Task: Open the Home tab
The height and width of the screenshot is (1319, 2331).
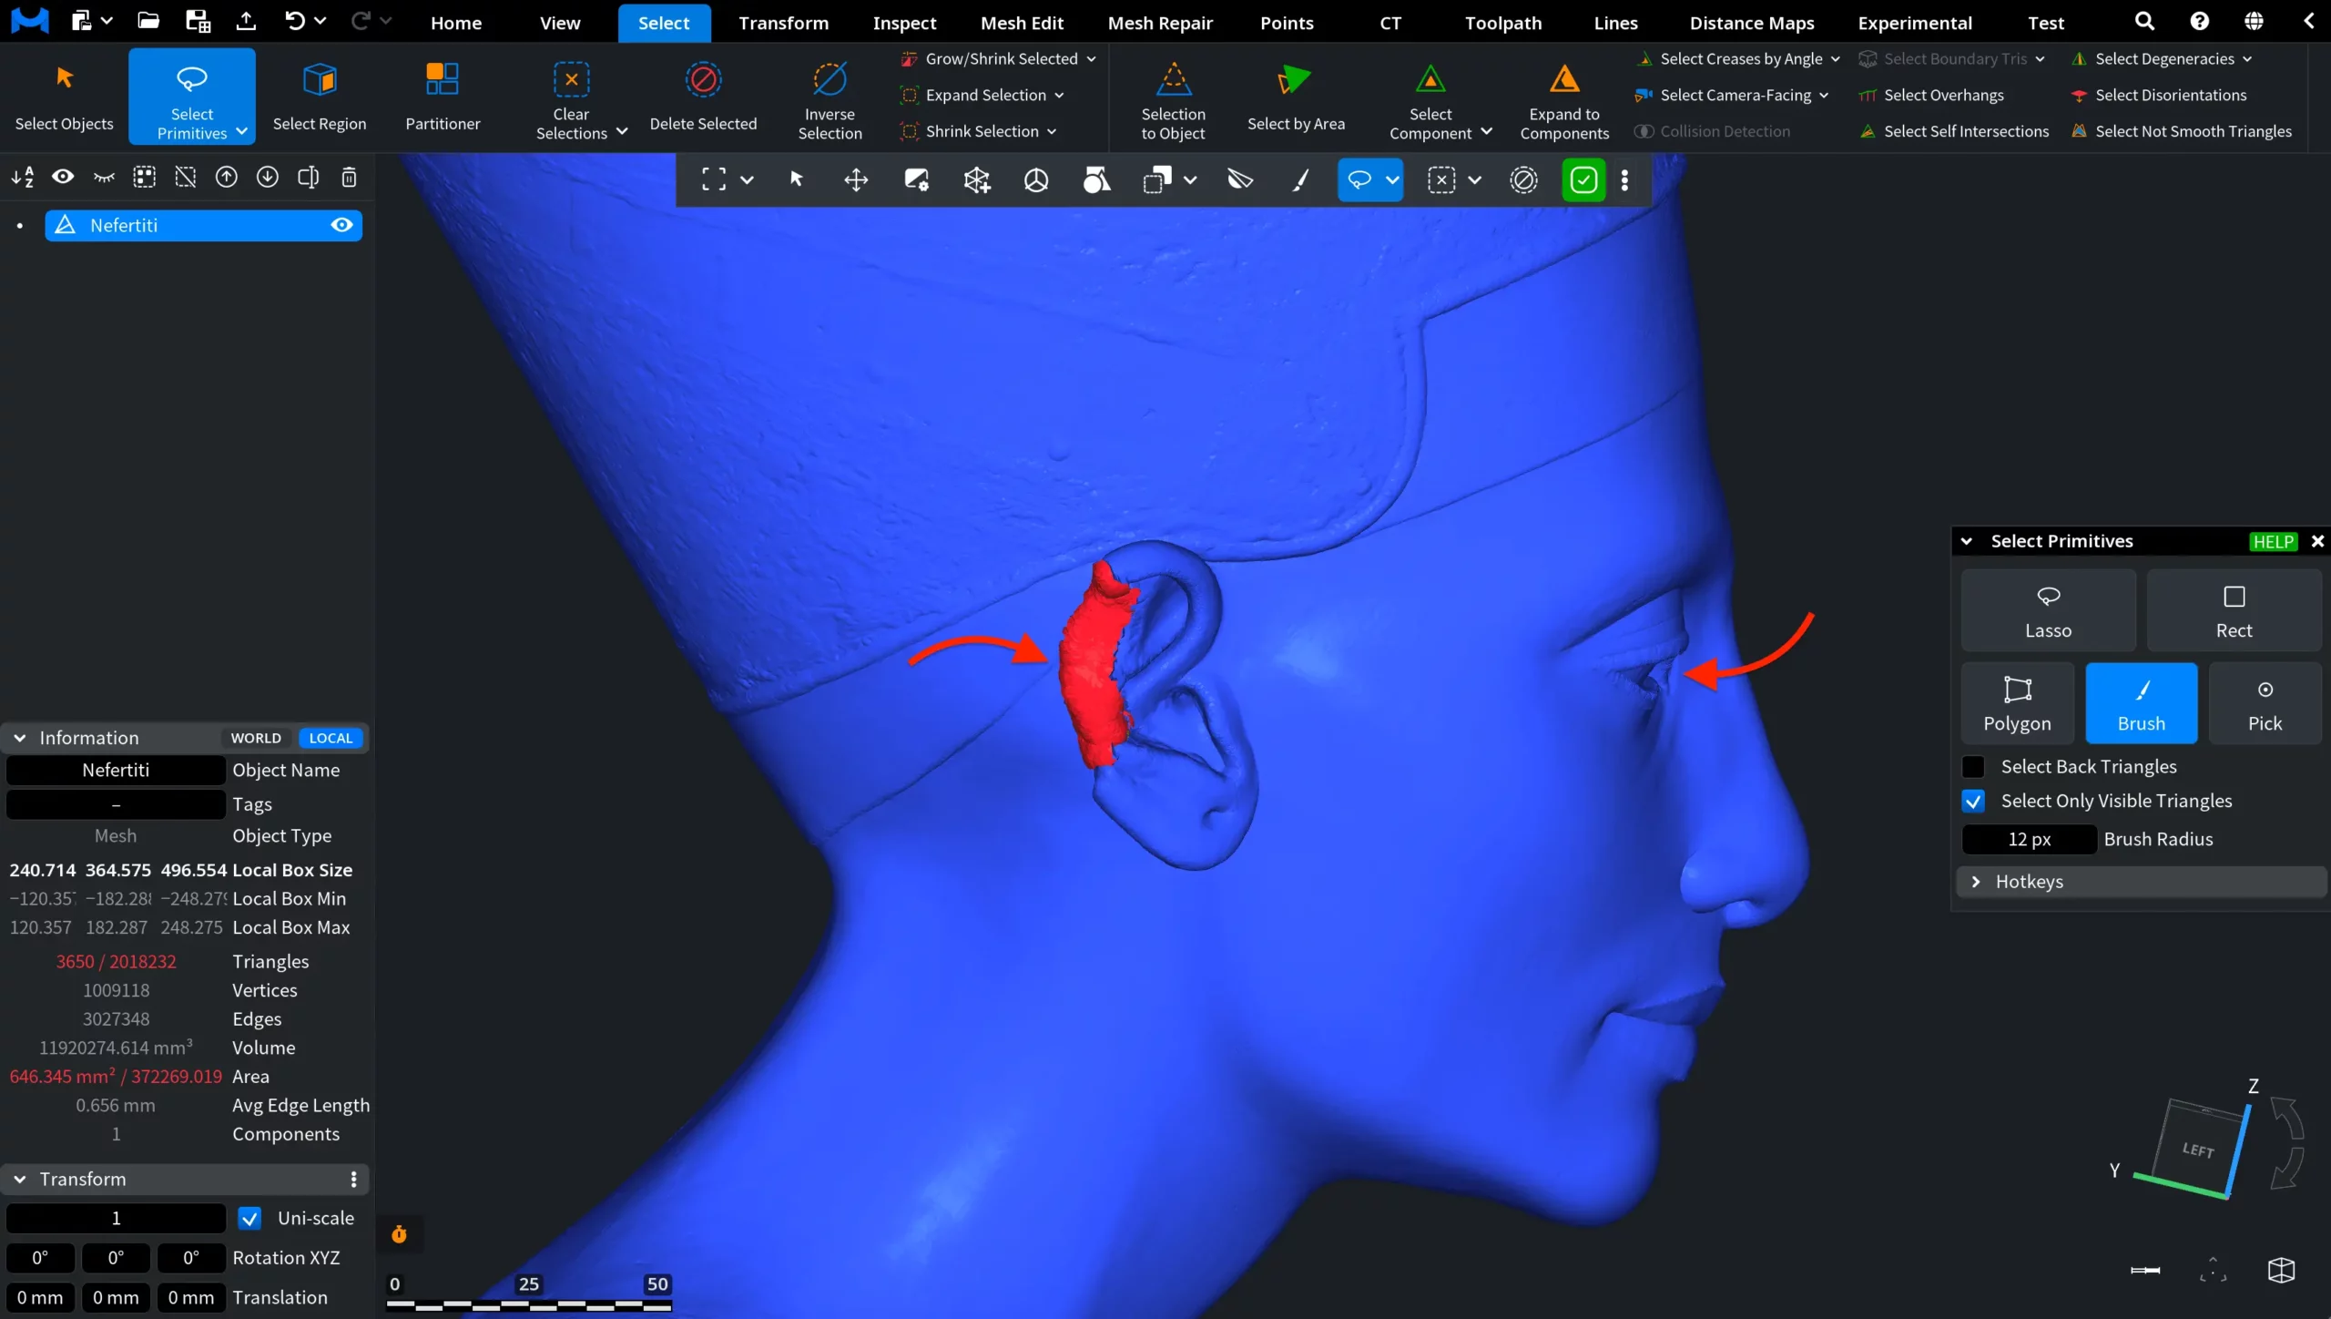Action: pos(456,23)
